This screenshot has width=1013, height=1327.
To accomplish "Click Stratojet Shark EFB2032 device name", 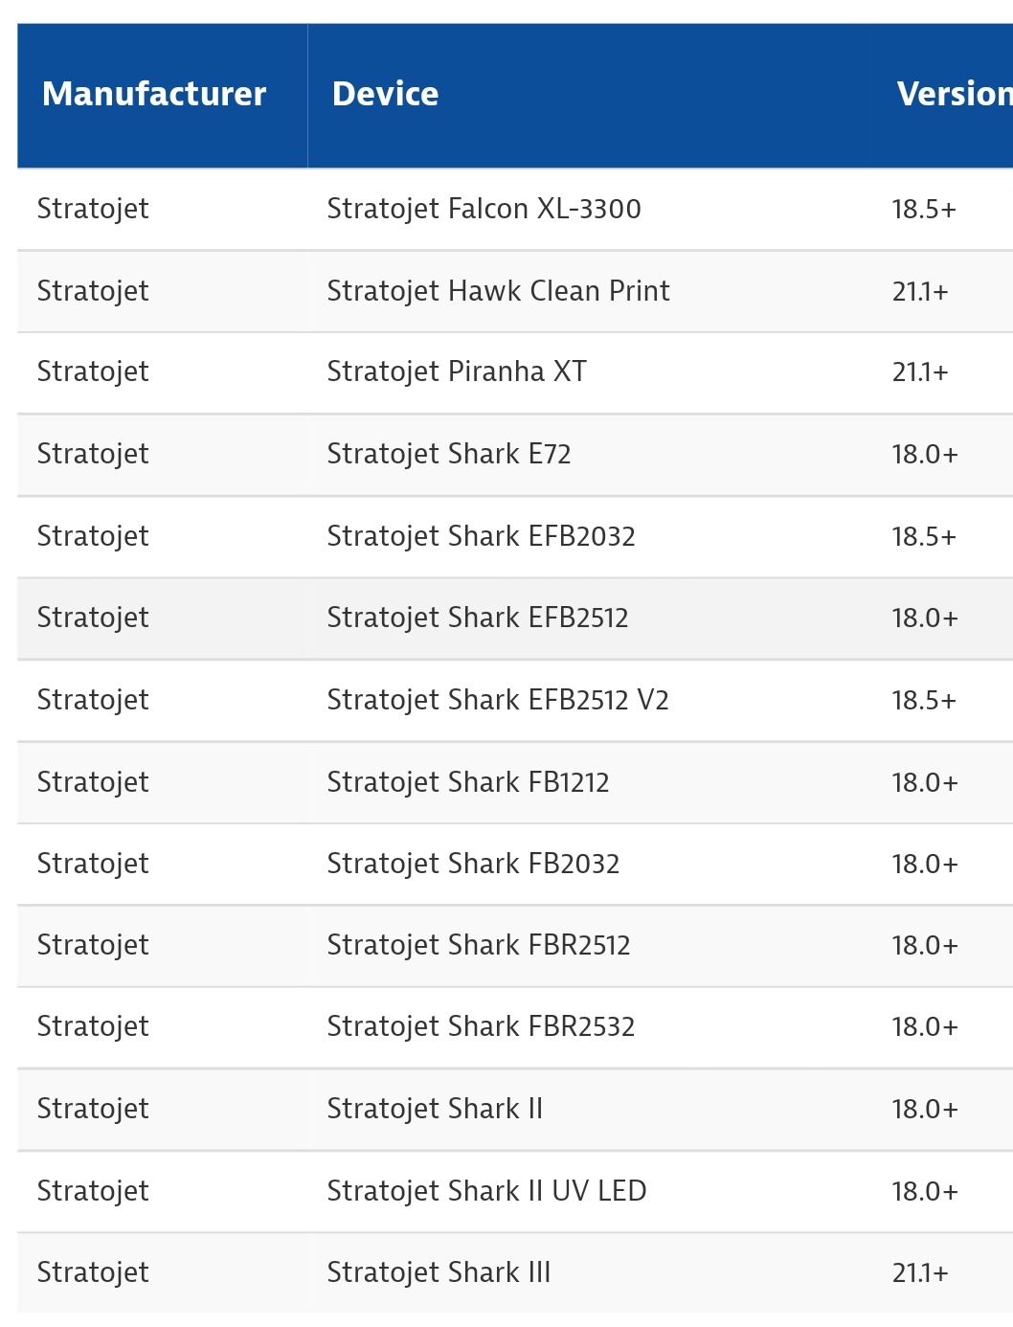I will 481,536.
